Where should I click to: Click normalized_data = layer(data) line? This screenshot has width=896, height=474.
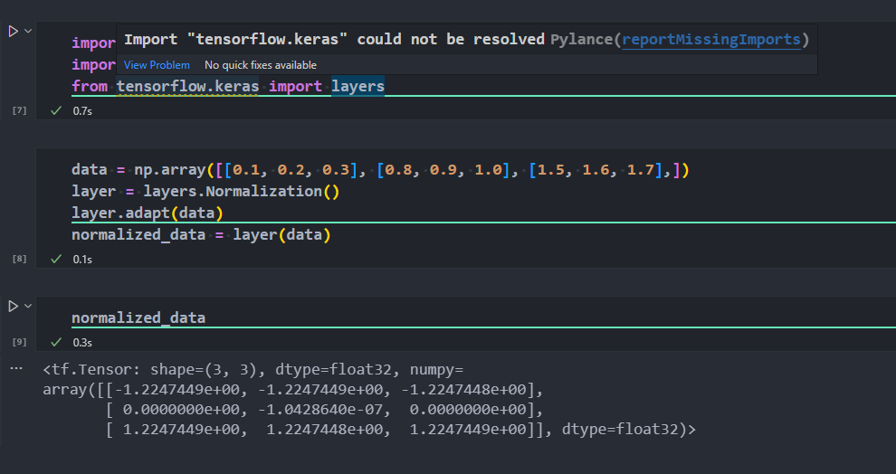pyautogui.click(x=201, y=234)
